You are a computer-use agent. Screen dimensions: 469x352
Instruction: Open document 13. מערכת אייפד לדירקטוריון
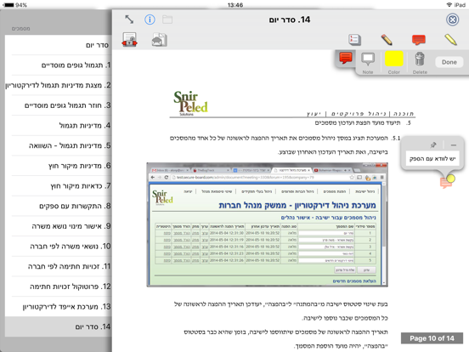click(58, 307)
